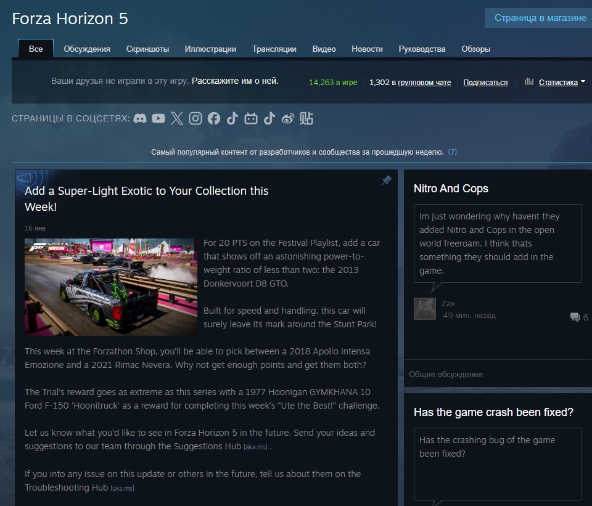
Task: Click the crashing bug post text box
Action: pyautogui.click(x=498, y=464)
